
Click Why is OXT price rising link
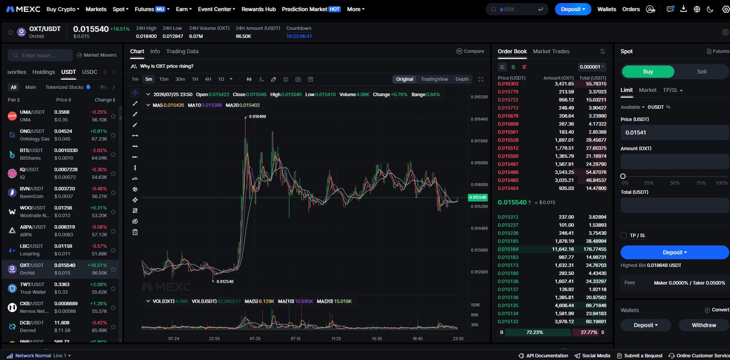[167, 66]
